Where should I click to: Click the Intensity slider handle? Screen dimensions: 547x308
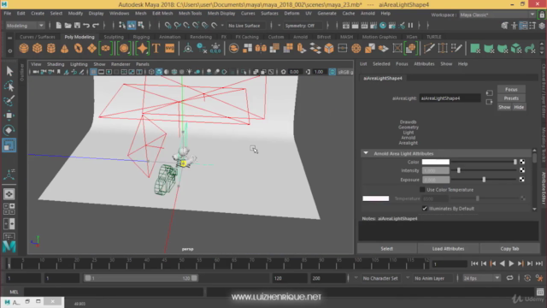coord(459,170)
